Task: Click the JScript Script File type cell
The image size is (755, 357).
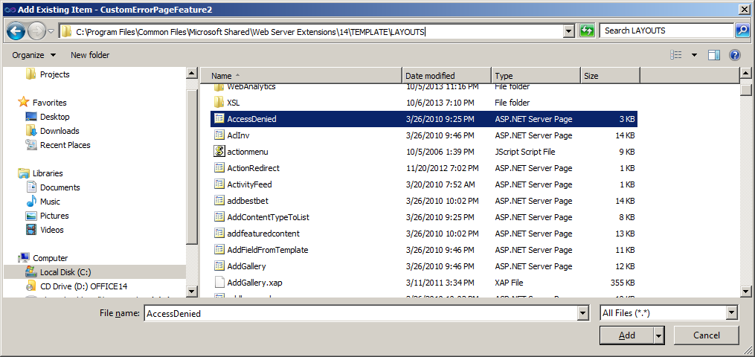Action: pos(525,152)
